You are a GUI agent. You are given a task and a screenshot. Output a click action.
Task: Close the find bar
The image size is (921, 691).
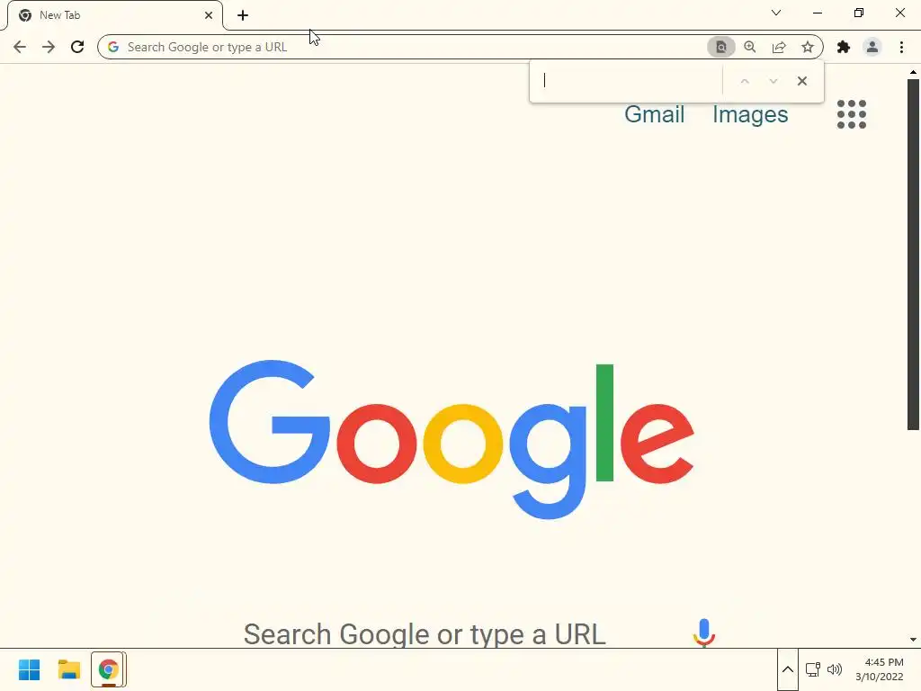coord(801,81)
